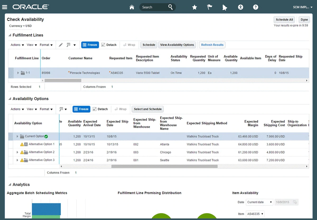317x220 pixels.
Task: Open the Watchlist flag icon
Action: [210, 7]
